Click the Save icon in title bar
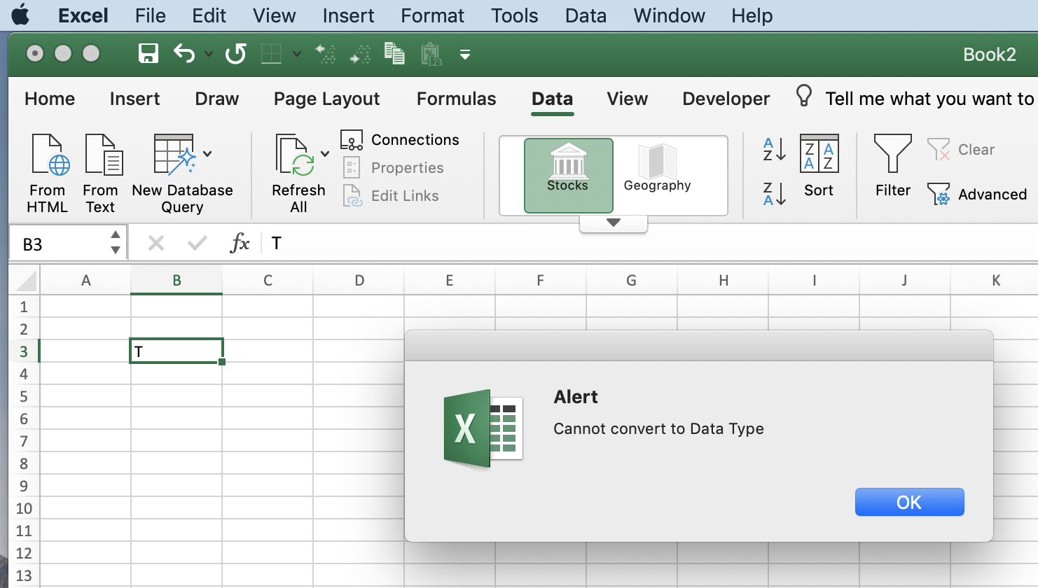 (148, 54)
